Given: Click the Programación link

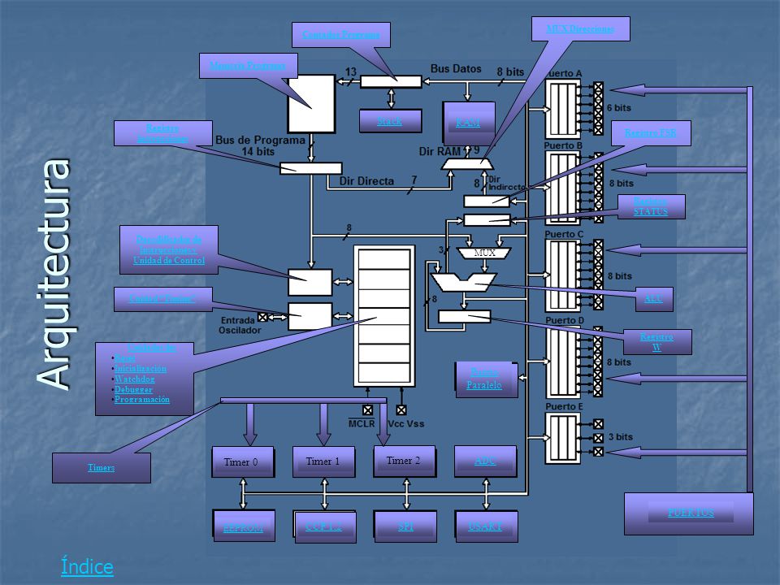Looking at the screenshot, I should (x=141, y=400).
